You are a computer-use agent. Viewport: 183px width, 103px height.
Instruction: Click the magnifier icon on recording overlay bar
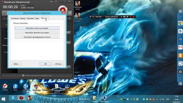pos(93,17)
